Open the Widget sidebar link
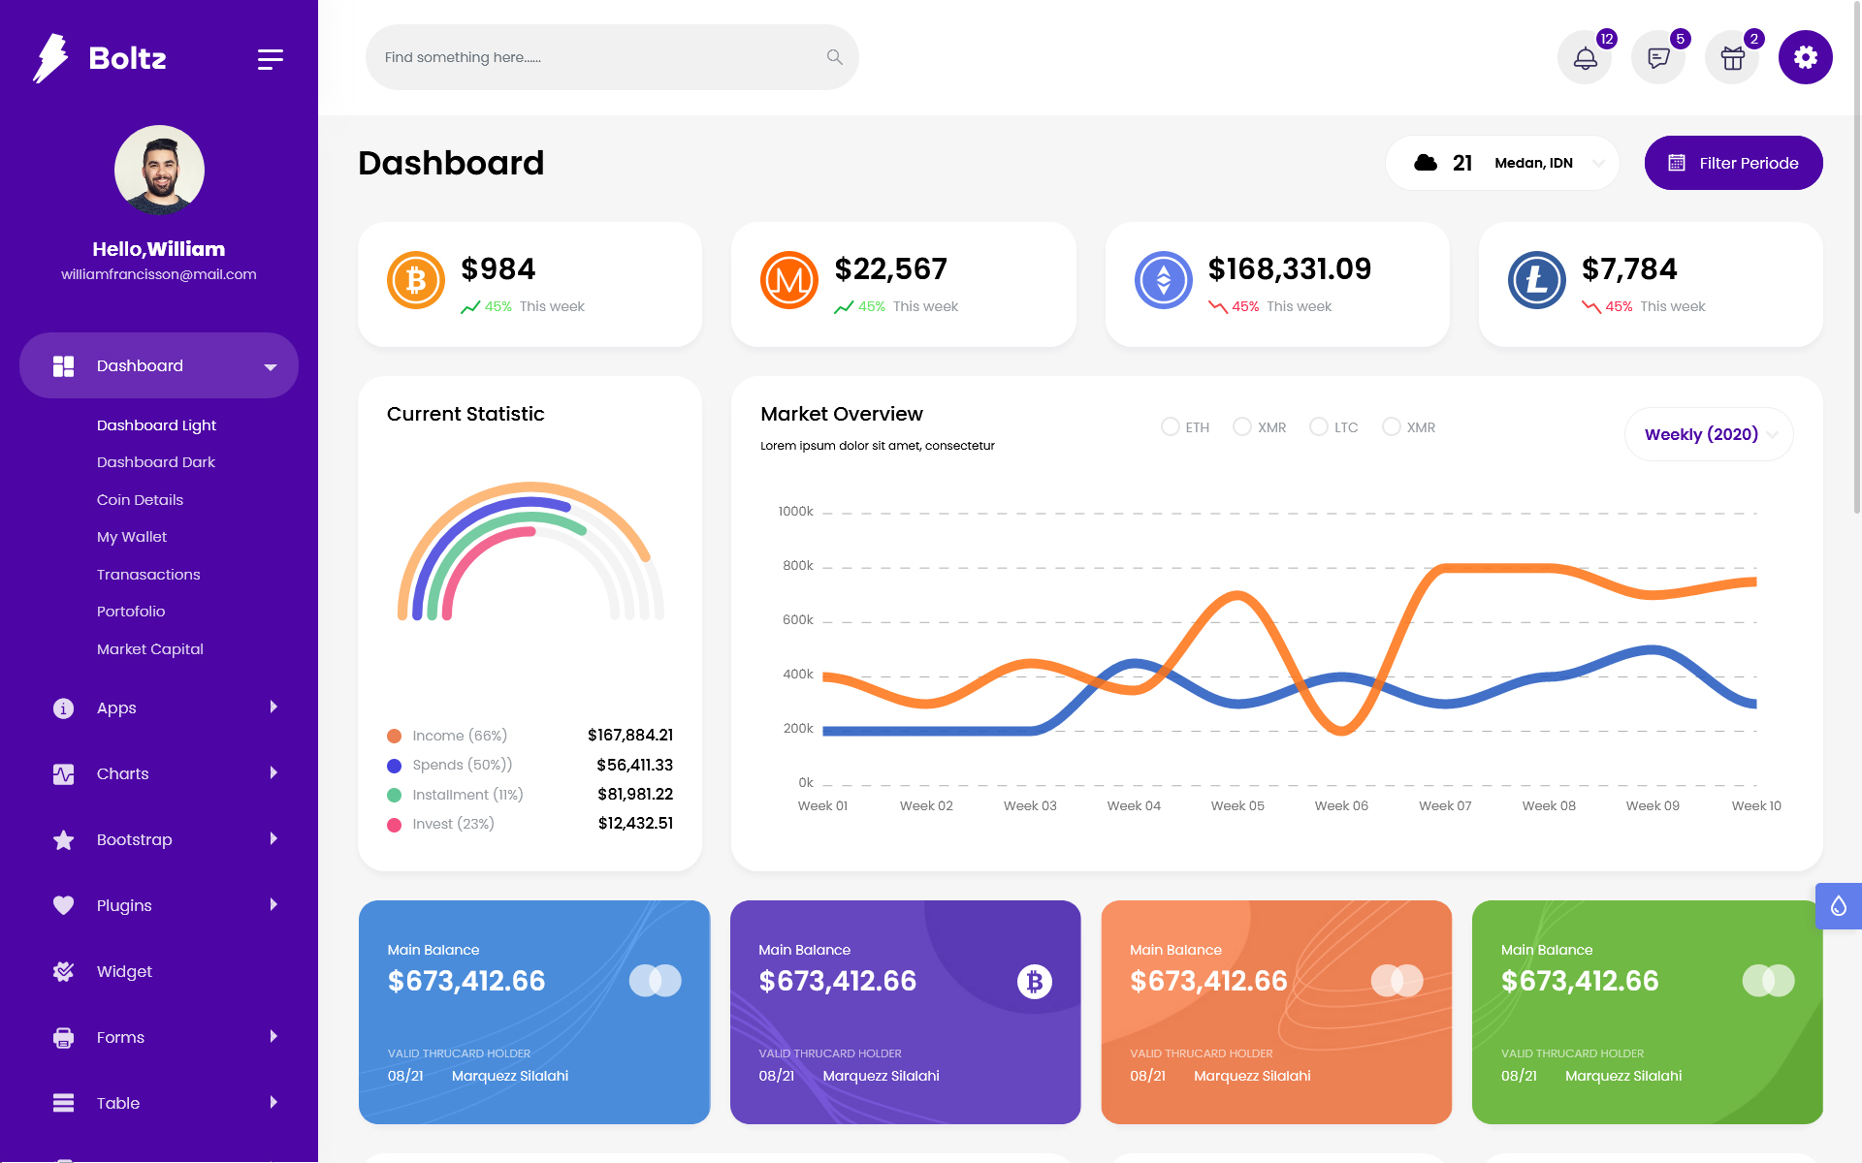1862x1163 pixels. (124, 971)
